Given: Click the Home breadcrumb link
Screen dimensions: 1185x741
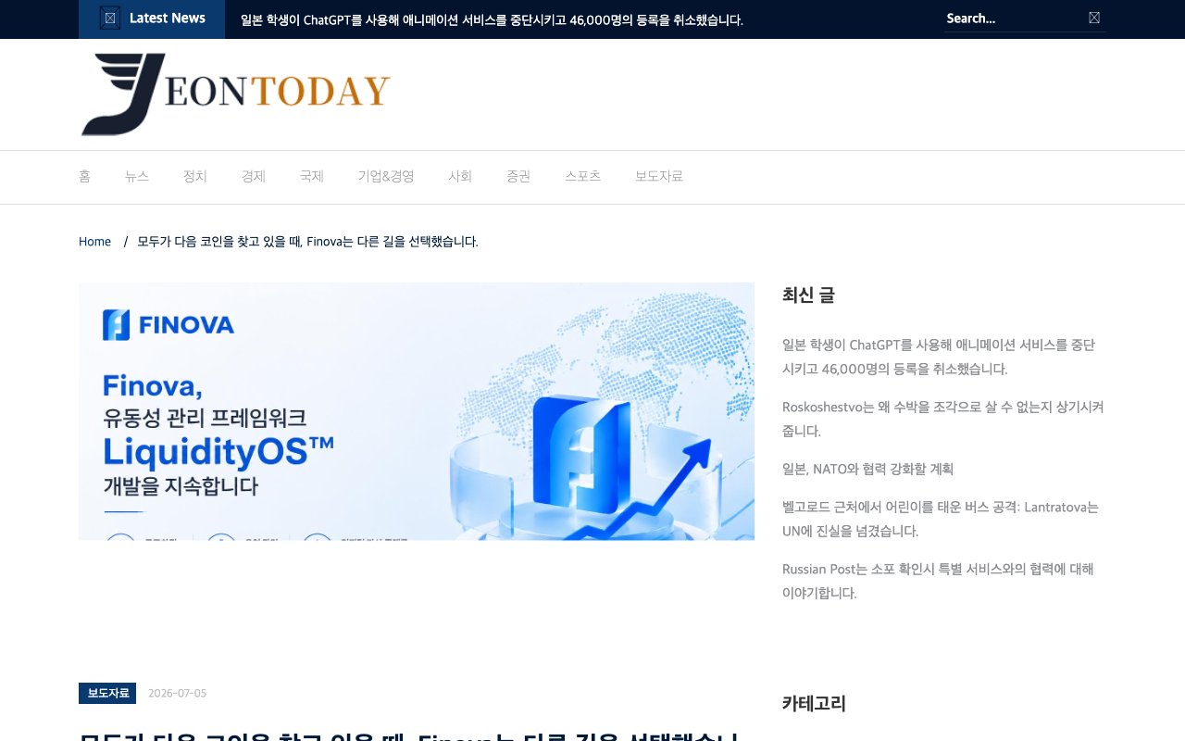Looking at the screenshot, I should 94,242.
